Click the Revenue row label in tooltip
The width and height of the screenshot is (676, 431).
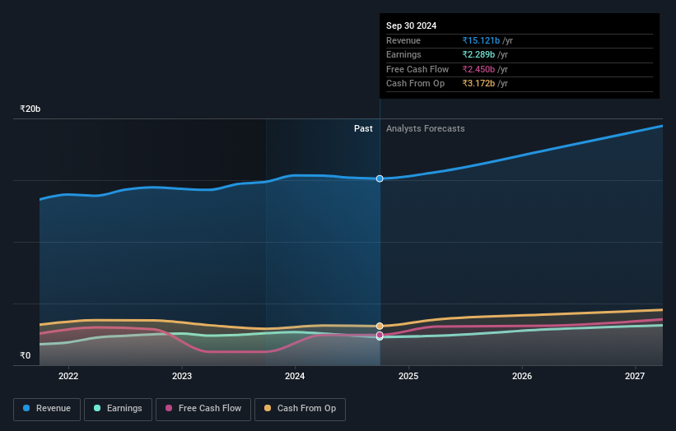pos(403,40)
